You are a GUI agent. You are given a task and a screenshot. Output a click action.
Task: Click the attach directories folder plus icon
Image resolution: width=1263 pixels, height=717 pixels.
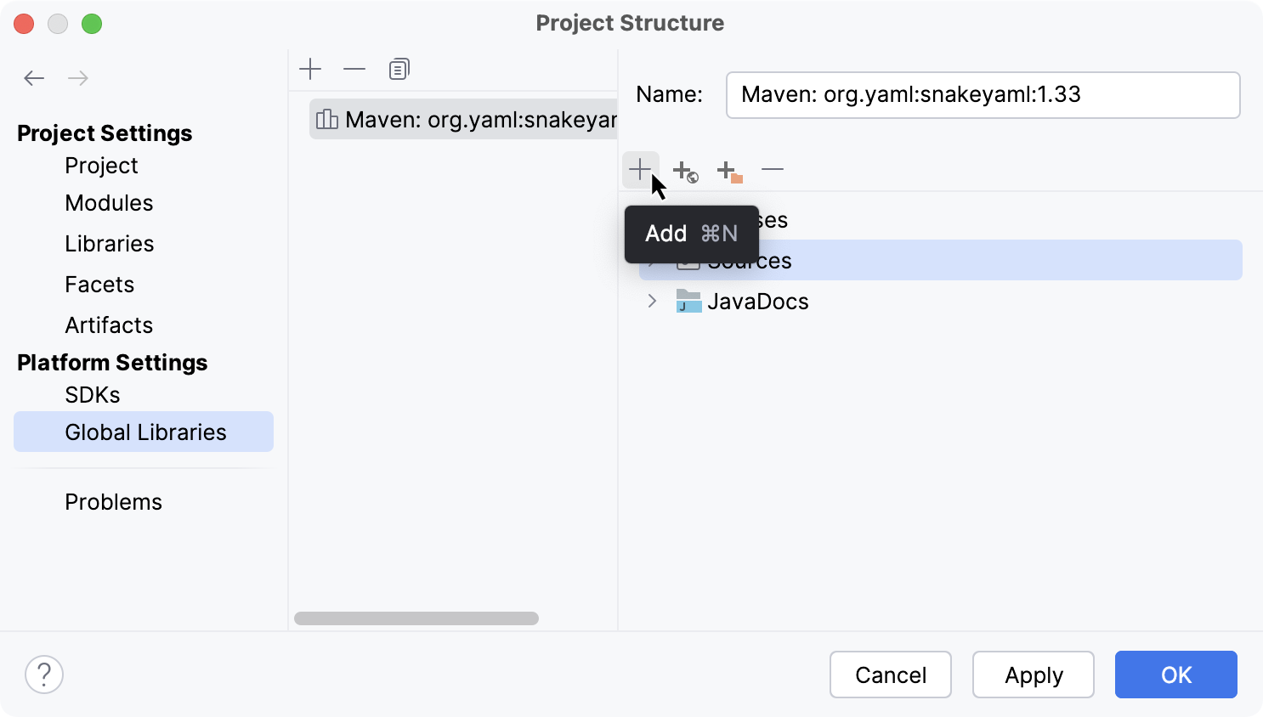(729, 170)
